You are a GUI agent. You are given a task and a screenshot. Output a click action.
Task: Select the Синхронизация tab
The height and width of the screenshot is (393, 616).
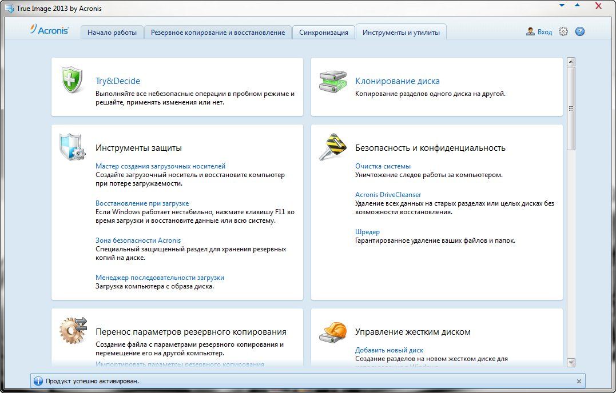pos(324,33)
